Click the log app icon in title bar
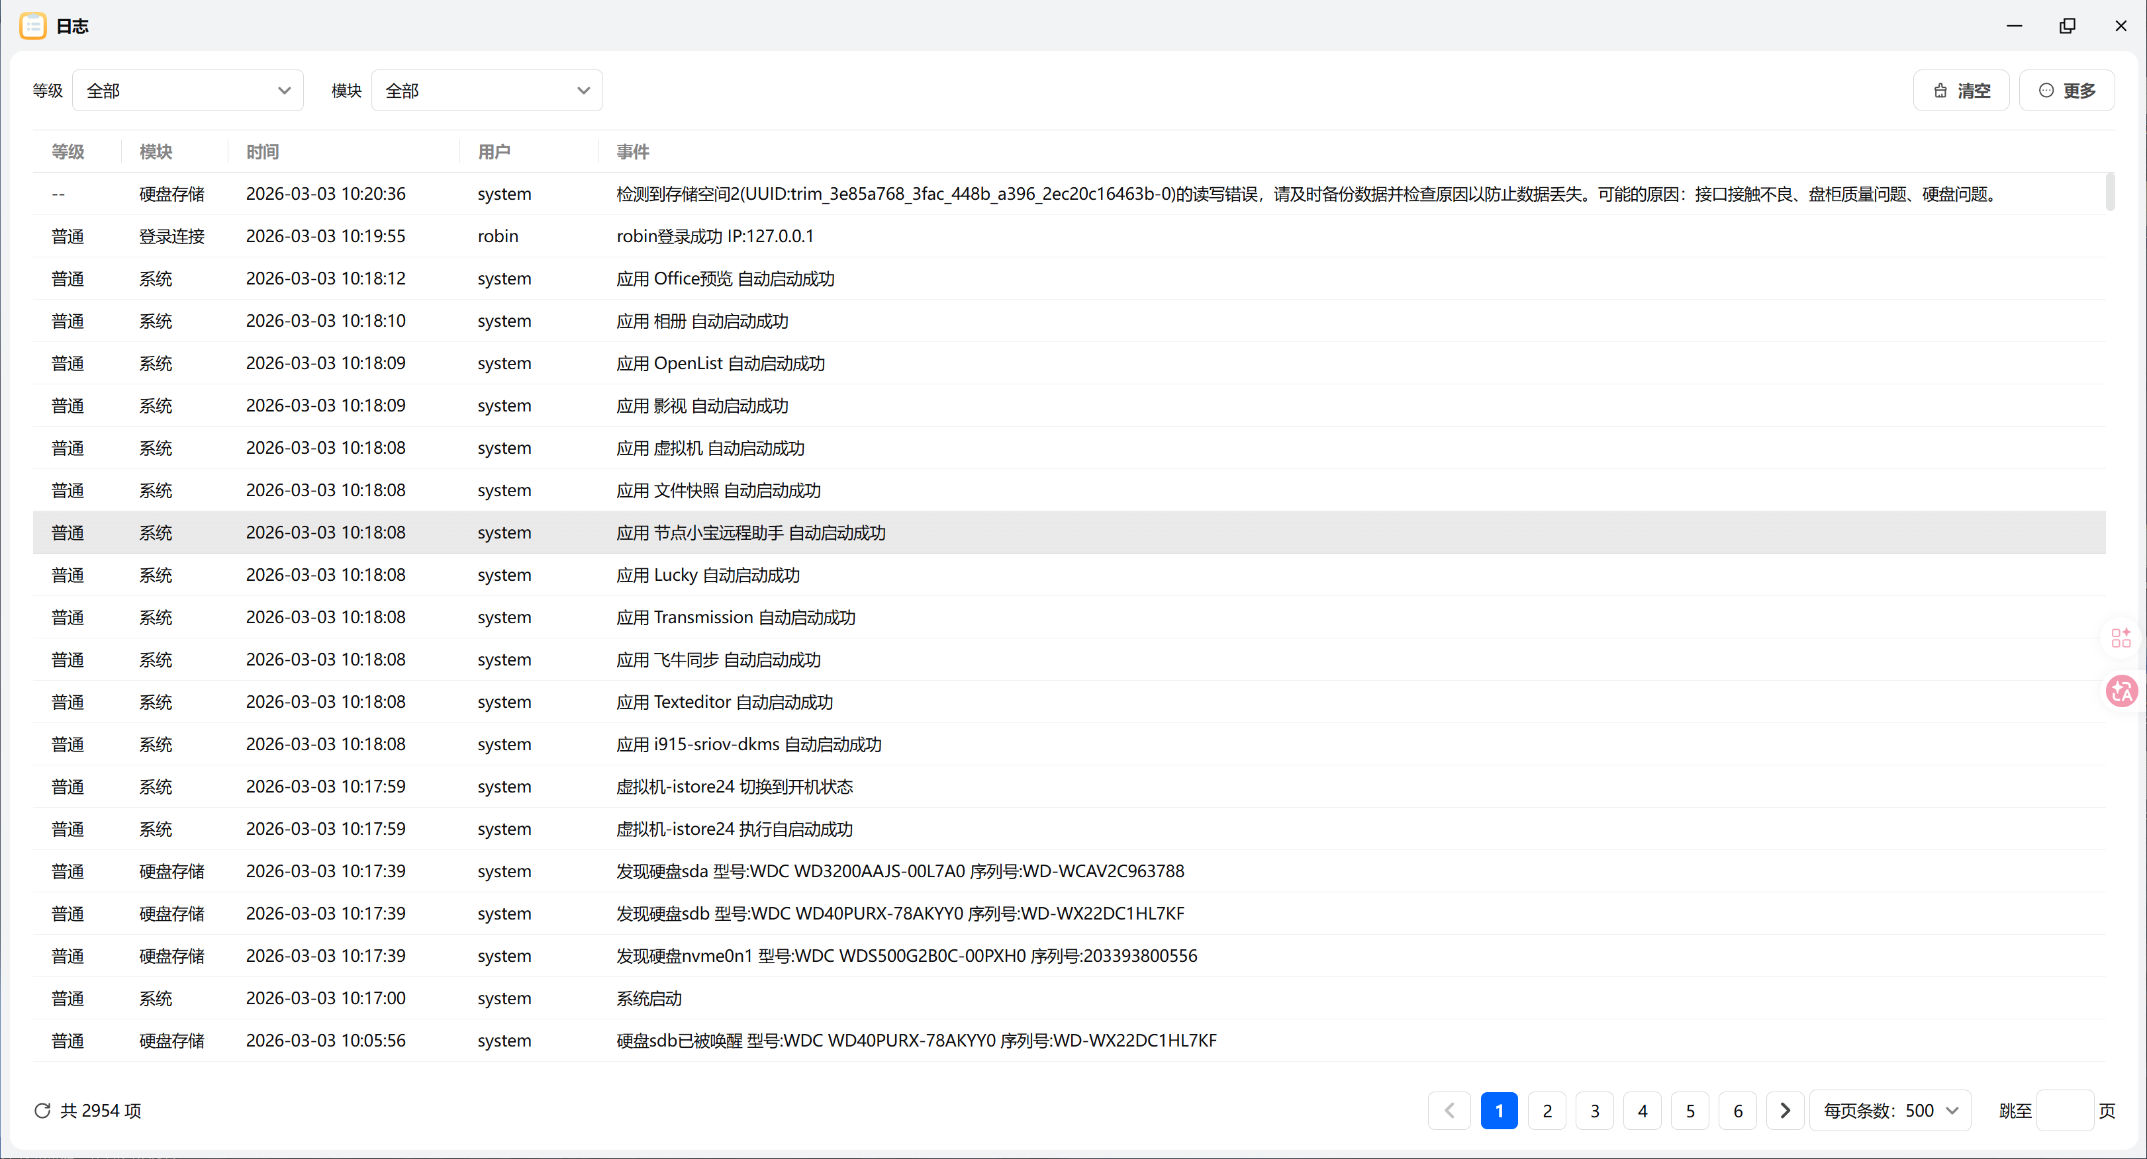Screen dimensions: 2147x1159 32,26
